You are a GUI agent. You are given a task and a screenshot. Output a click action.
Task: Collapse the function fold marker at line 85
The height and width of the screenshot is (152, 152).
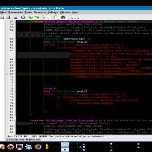pyautogui.click(x=15, y=120)
